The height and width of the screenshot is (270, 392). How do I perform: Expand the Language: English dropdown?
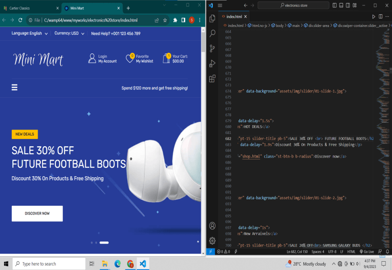click(x=29, y=34)
